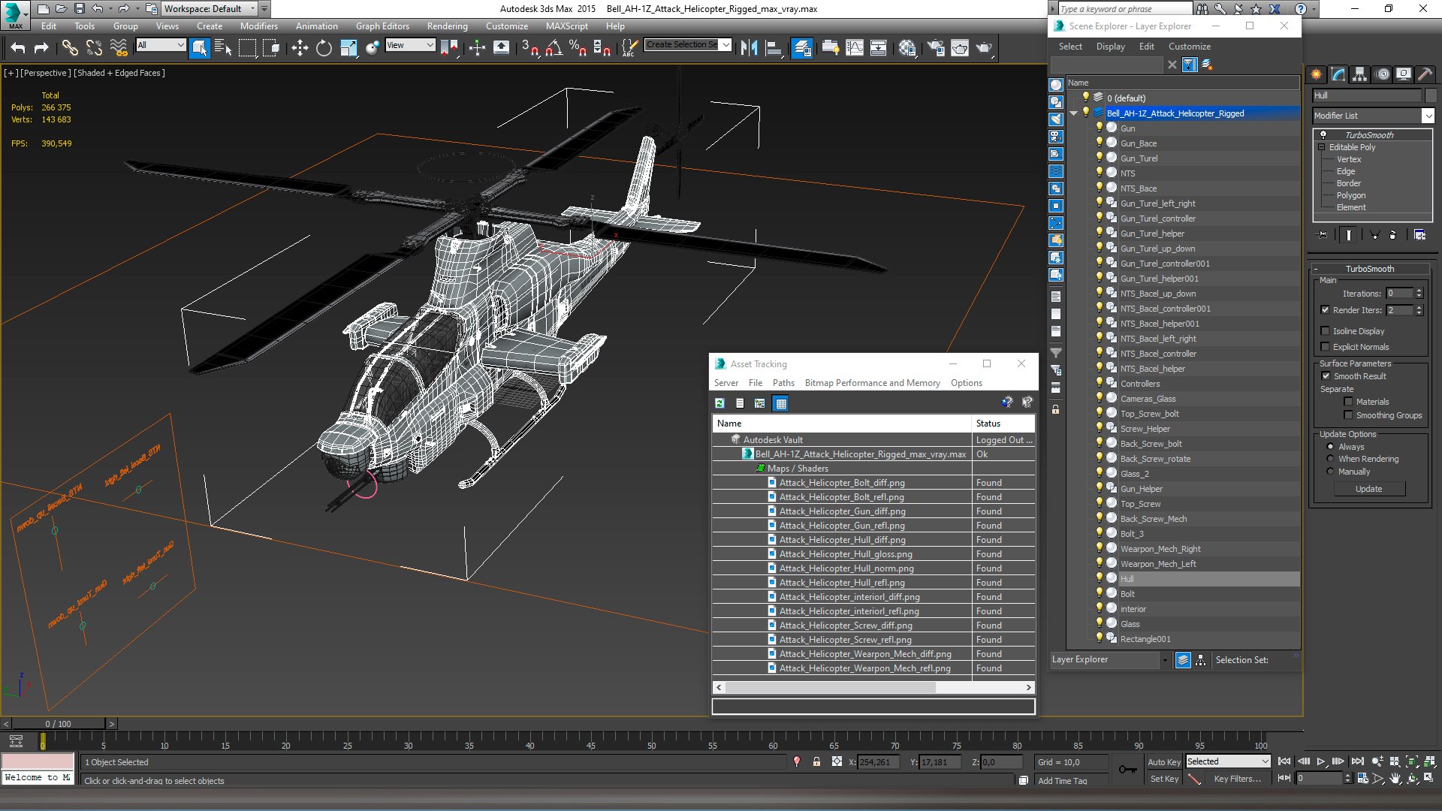The width and height of the screenshot is (1442, 811).
Task: Open the Hierarchy command panel tab
Action: coord(1359,74)
